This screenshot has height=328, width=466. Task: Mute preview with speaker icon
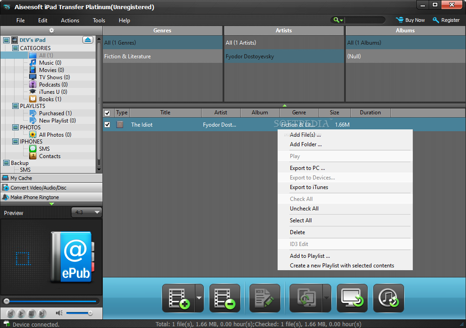(x=59, y=313)
